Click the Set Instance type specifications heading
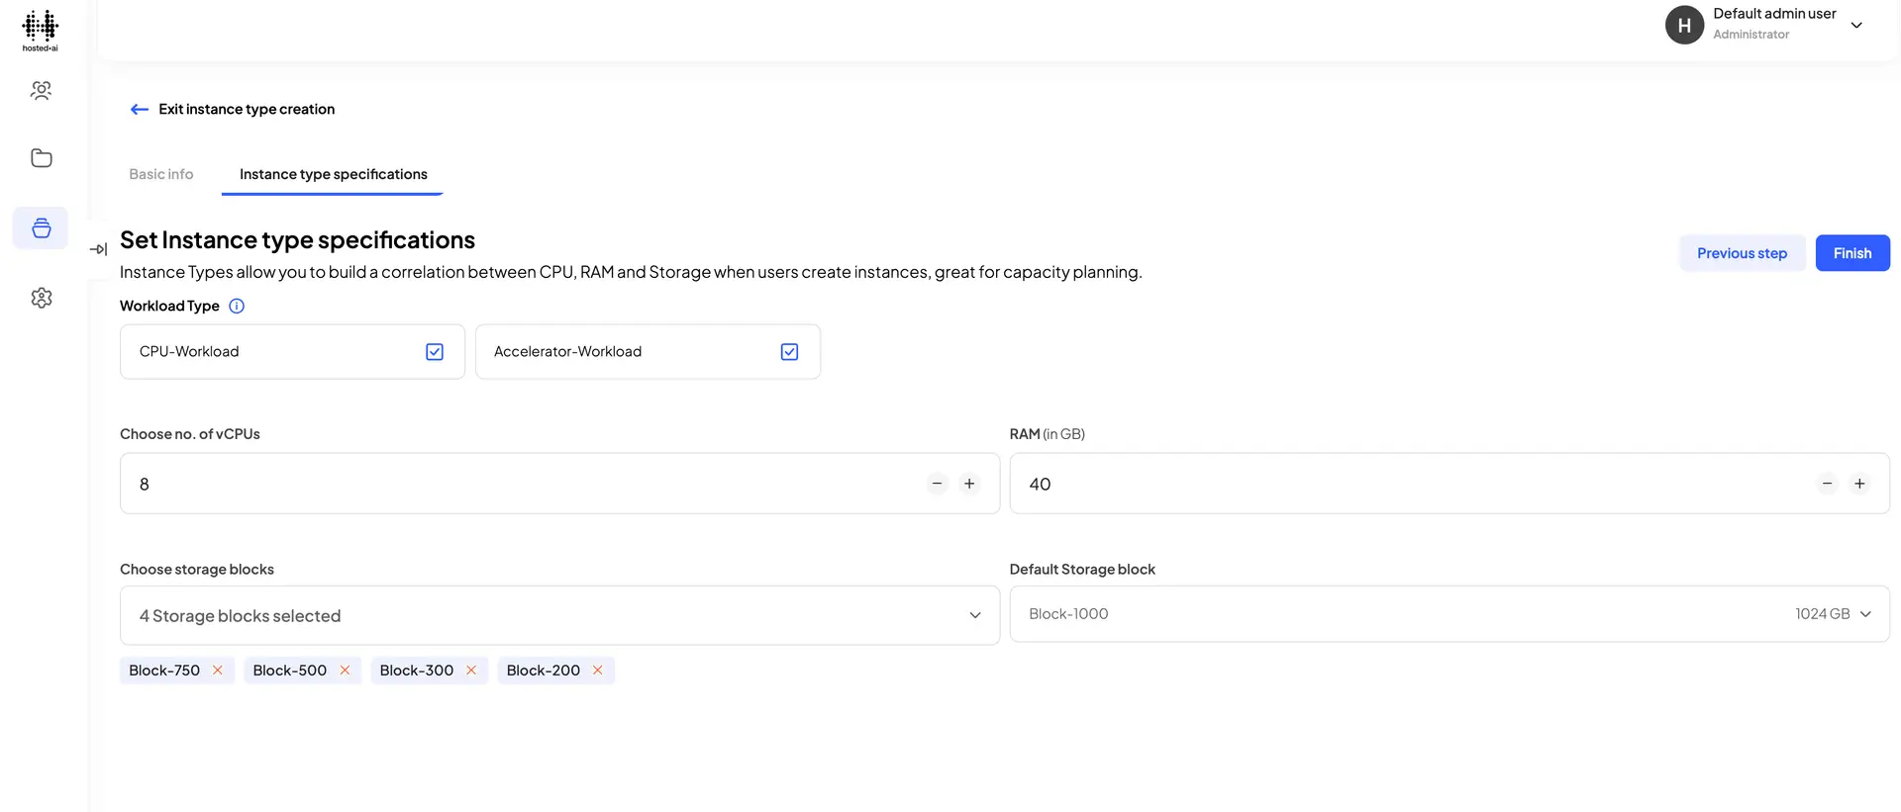 (297, 240)
